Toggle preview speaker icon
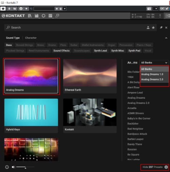 click(x=13, y=167)
